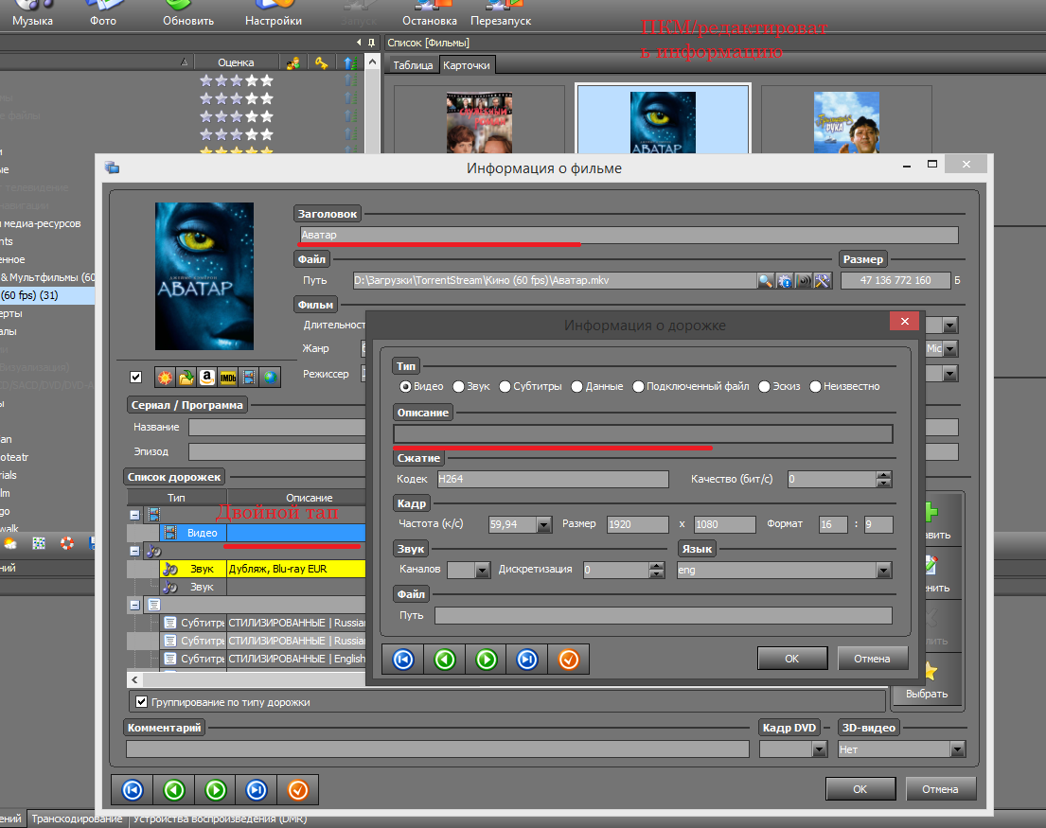This screenshot has height=828, width=1046.
Task: Go to next movie in film info dialog
Action: (216, 790)
